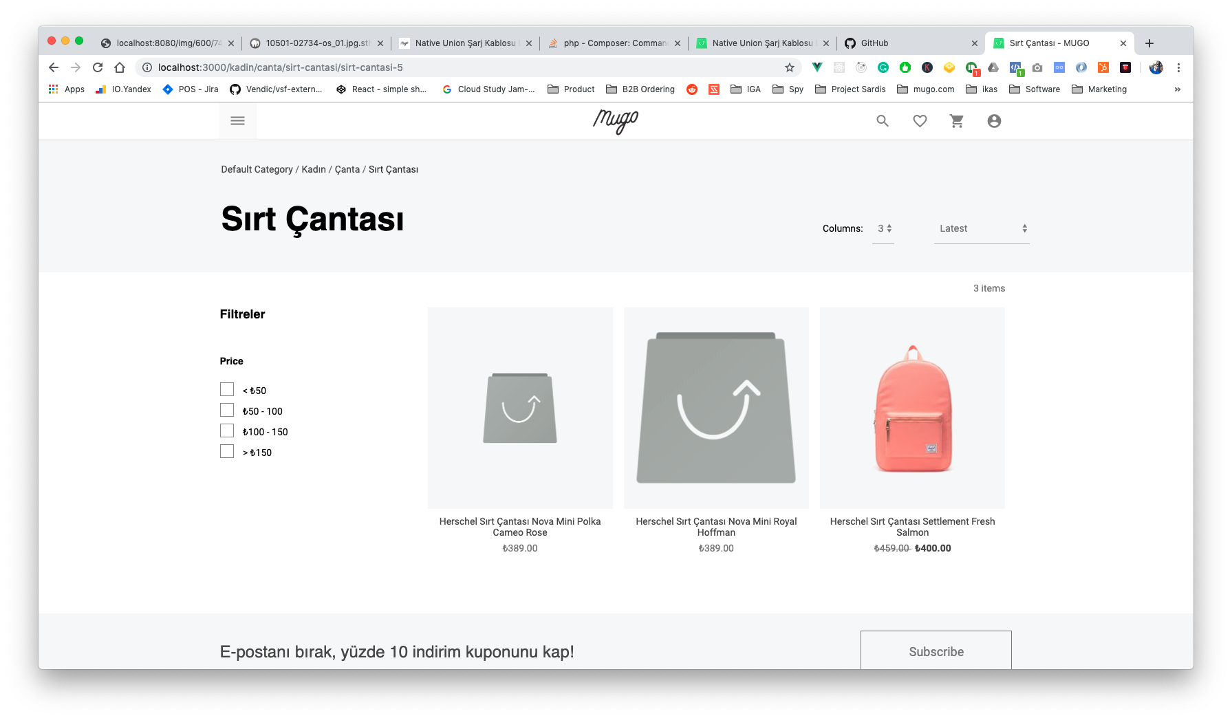Open the Kadın breadcrumb link

pos(313,169)
